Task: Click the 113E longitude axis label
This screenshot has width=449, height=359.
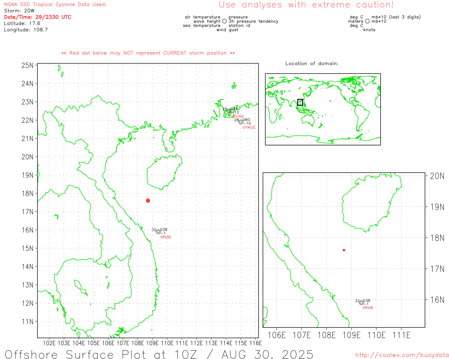Action: pyautogui.click(x=212, y=343)
